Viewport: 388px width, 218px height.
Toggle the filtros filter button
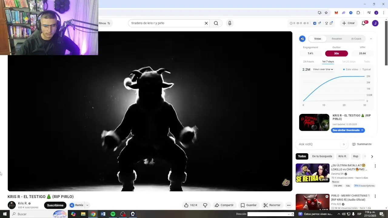105,23
